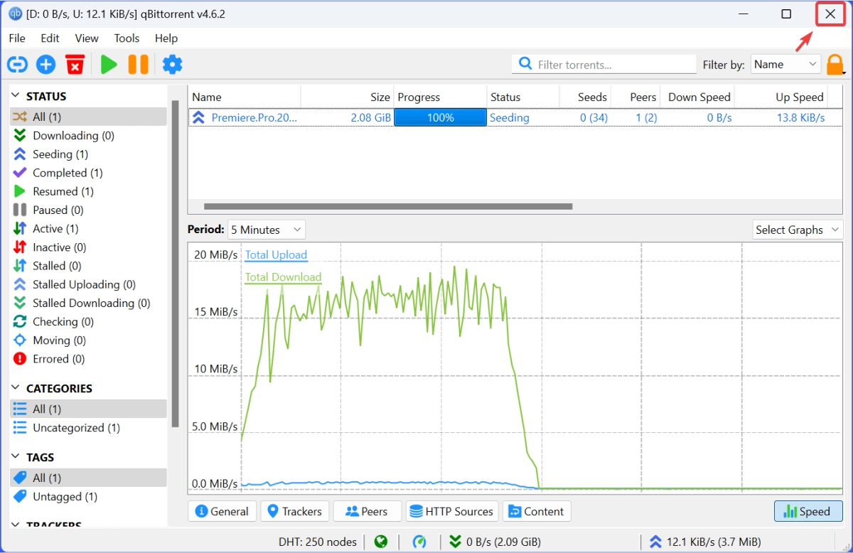Open the Edit menu
The width and height of the screenshot is (853, 553).
[x=50, y=38]
